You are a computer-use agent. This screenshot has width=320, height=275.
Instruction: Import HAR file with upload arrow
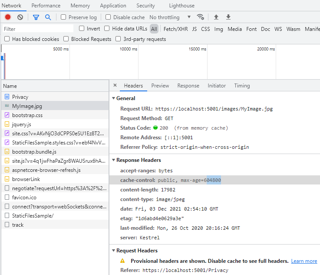click(216, 17)
